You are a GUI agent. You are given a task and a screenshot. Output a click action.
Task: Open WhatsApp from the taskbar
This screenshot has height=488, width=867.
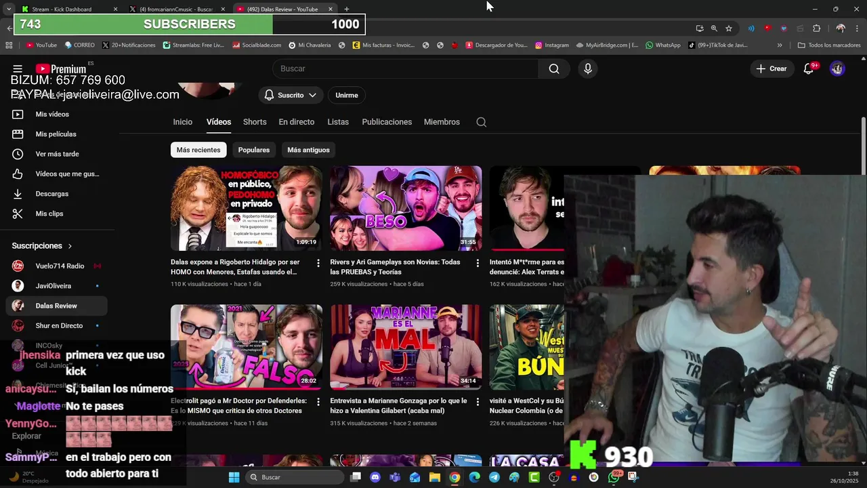coord(614,477)
